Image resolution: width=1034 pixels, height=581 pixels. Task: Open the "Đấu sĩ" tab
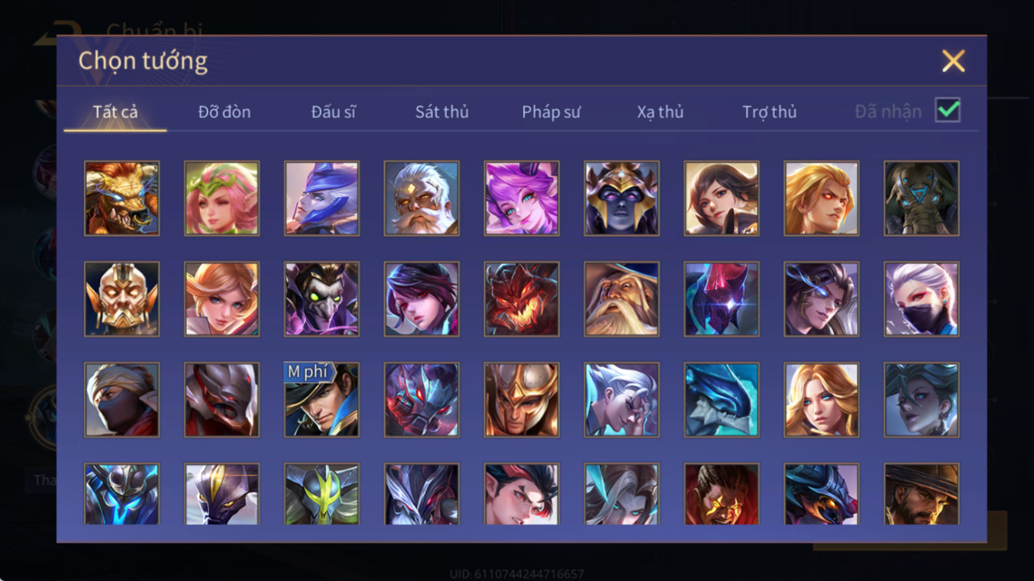334,112
